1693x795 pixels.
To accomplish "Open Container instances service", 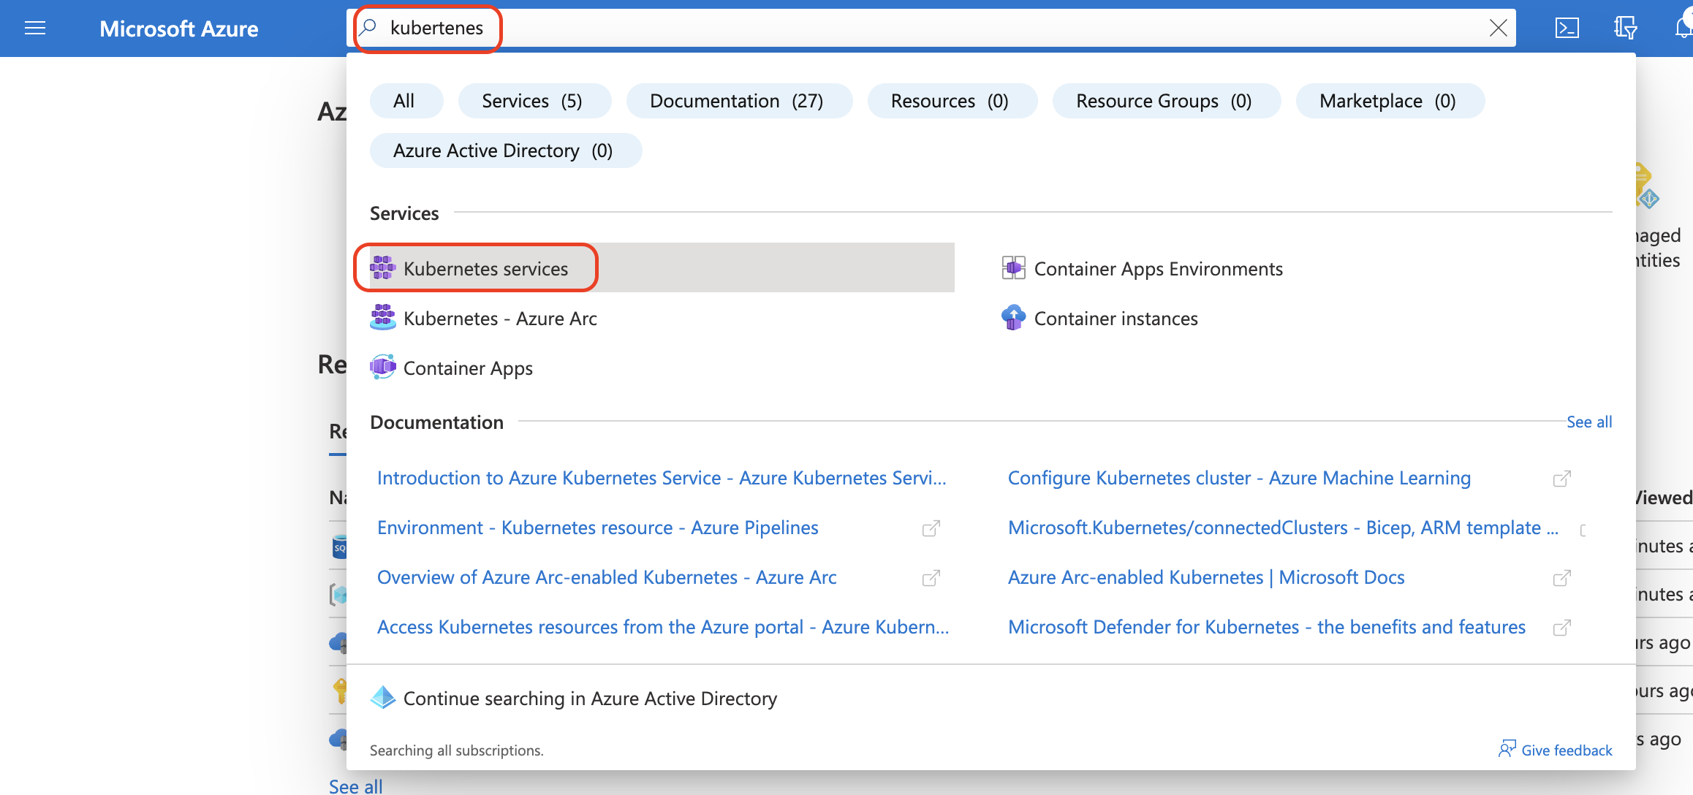I will click(1115, 319).
